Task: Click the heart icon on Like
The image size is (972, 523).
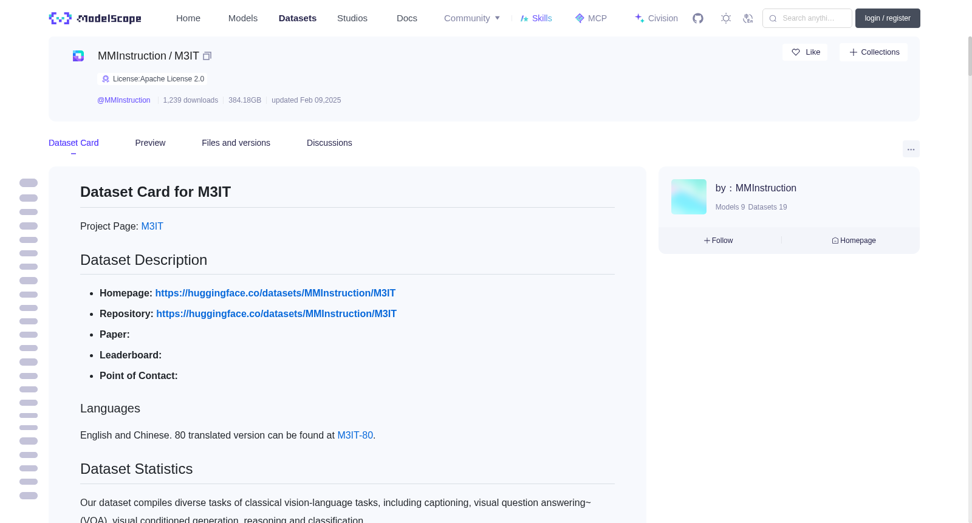Action: [x=796, y=52]
